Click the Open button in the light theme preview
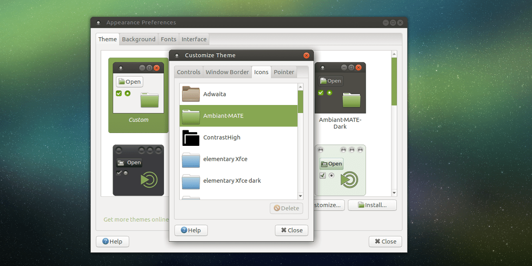The width and height of the screenshot is (532, 266). pyautogui.click(x=331, y=164)
